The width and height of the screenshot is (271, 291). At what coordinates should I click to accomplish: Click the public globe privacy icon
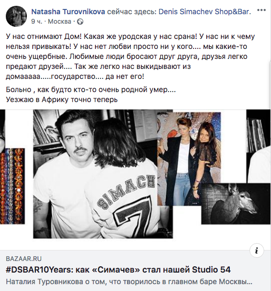(80, 22)
